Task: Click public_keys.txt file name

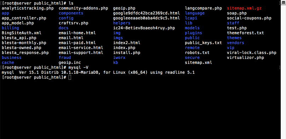Action: coord(204,43)
